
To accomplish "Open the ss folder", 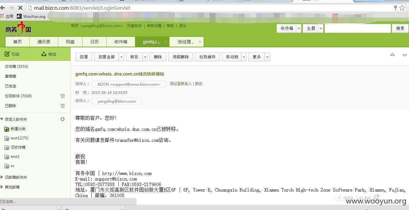I will click(x=10, y=166).
